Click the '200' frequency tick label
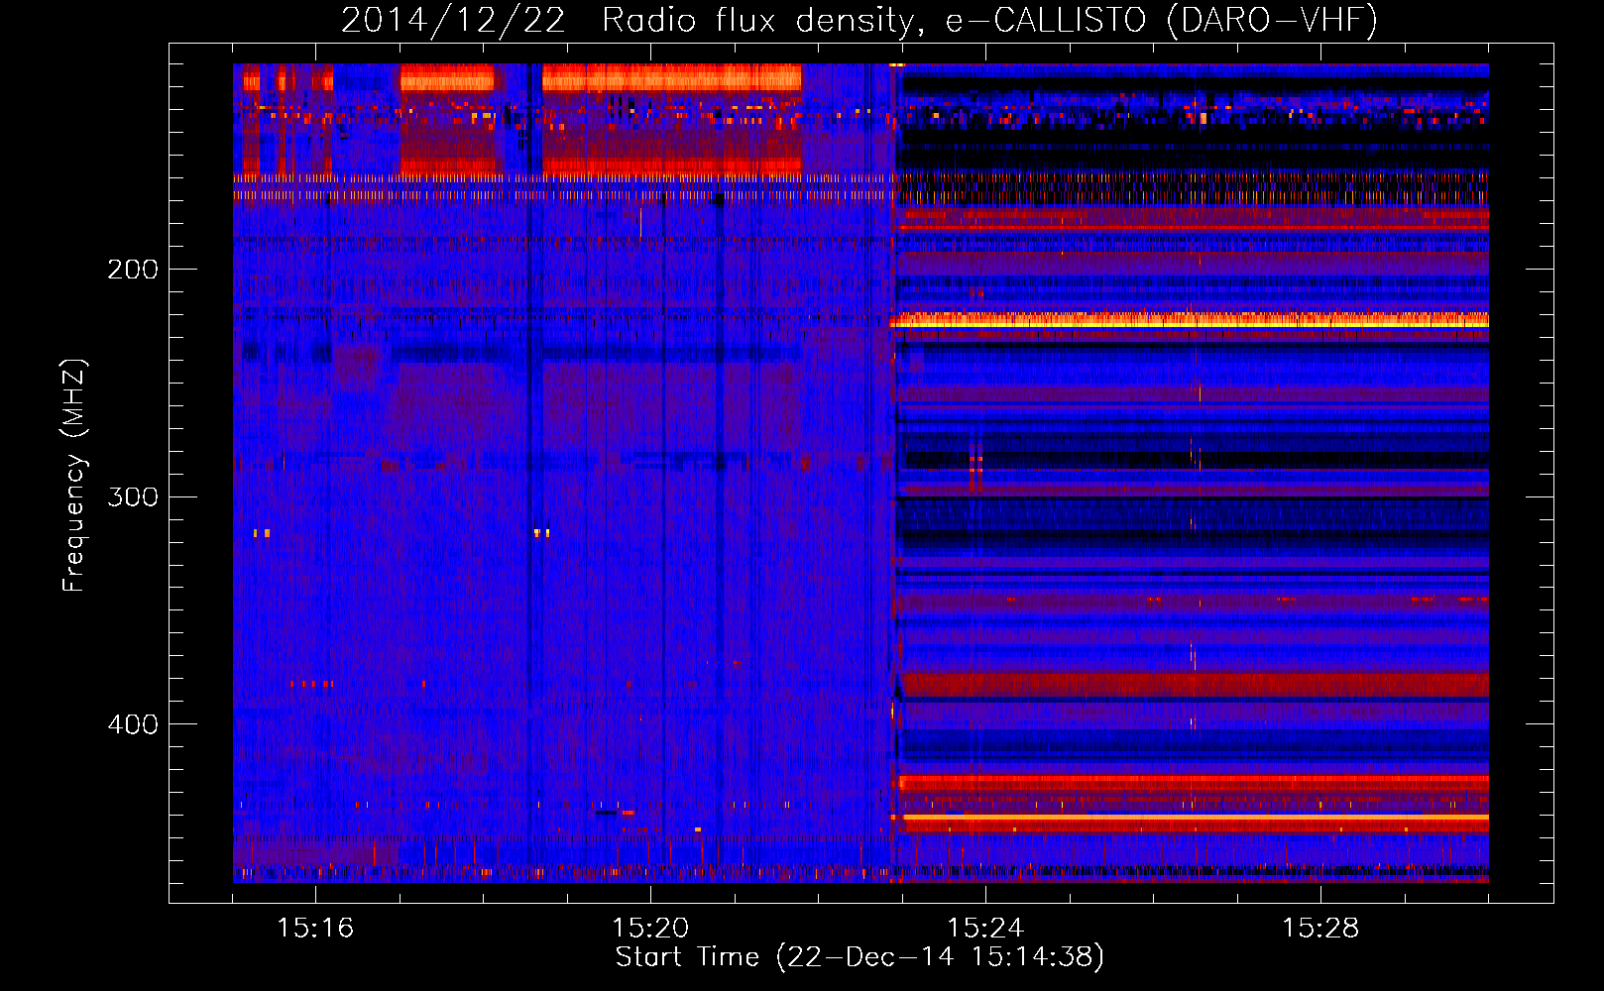1604x991 pixels. [x=133, y=270]
